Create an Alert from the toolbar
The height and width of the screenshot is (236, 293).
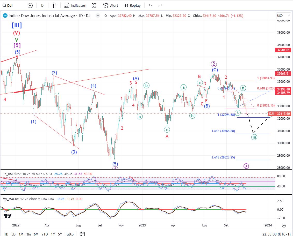point(111,6)
